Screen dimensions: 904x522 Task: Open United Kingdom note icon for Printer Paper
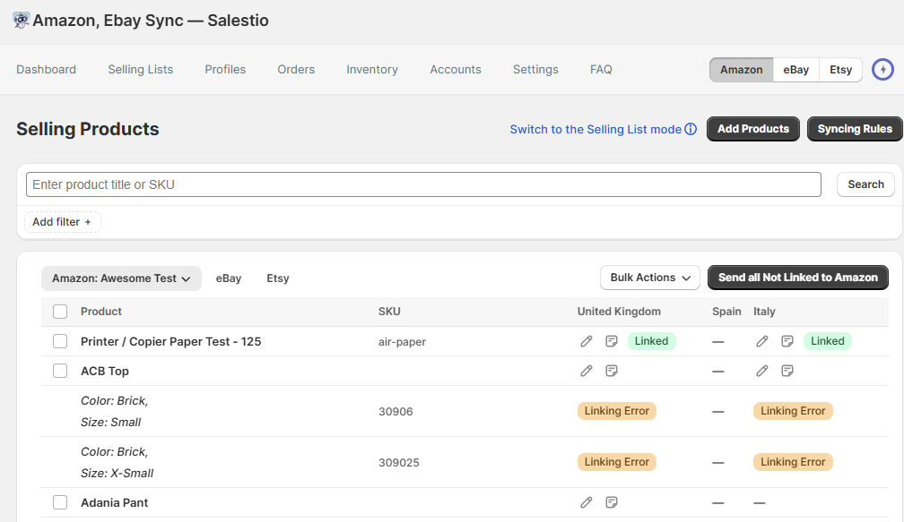coord(612,341)
